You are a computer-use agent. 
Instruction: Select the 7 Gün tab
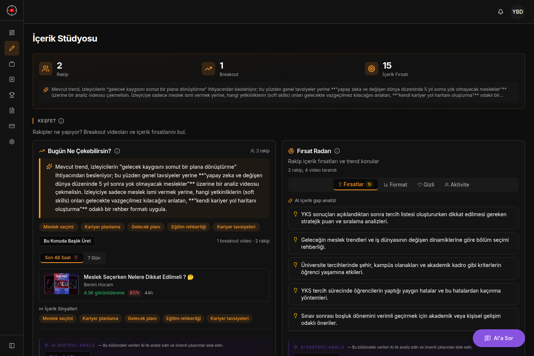[x=94, y=258]
